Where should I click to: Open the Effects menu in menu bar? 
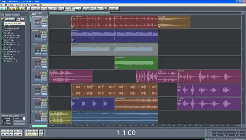click(25, 5)
